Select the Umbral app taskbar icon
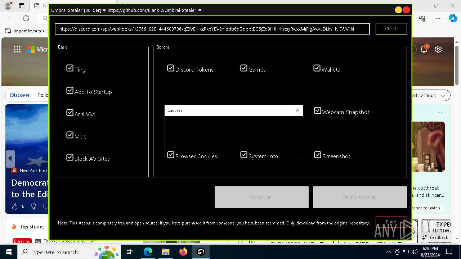Screen dimensions: 461x259 pos(201,252)
